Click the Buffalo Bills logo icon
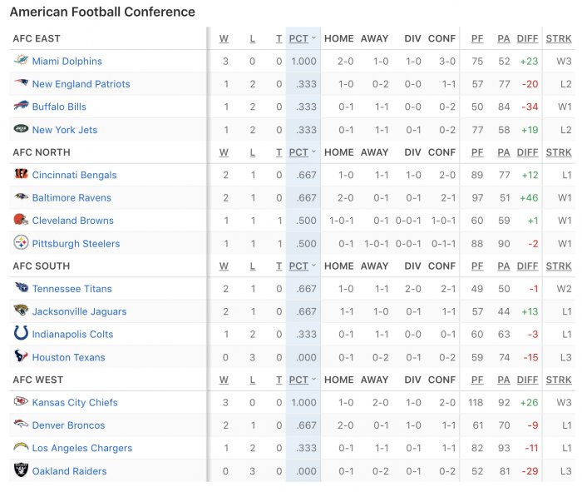 pos(21,106)
